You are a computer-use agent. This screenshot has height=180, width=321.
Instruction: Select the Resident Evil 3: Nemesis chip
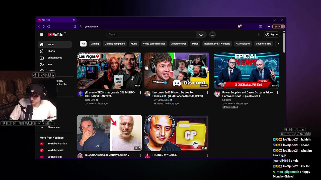point(217,44)
